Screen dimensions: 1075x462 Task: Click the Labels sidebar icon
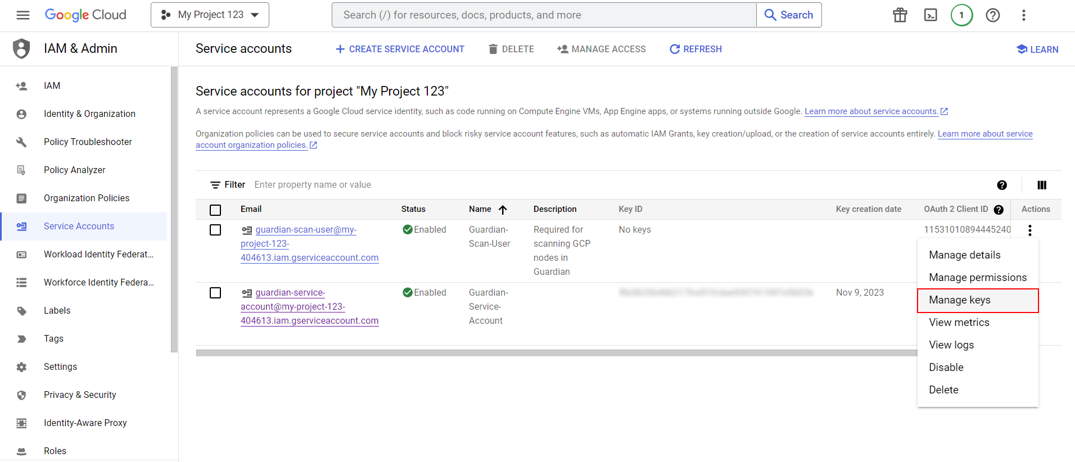point(21,311)
